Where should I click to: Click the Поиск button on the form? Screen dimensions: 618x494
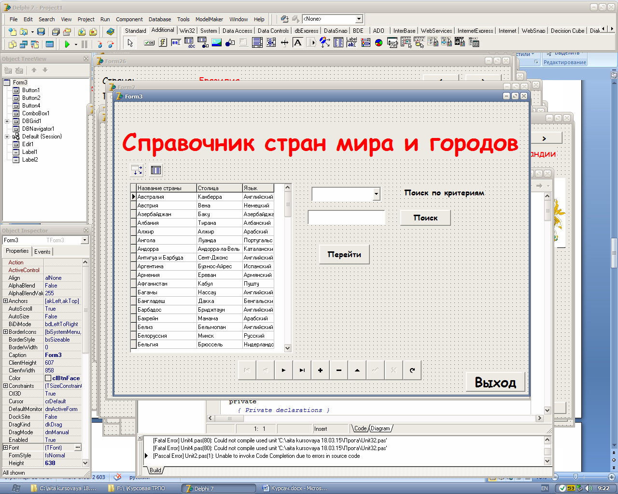(425, 218)
